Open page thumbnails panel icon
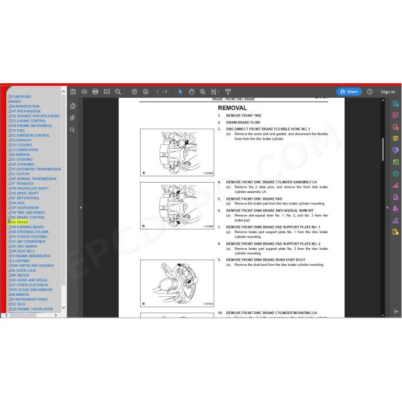The image size is (402, 402). (x=72, y=106)
